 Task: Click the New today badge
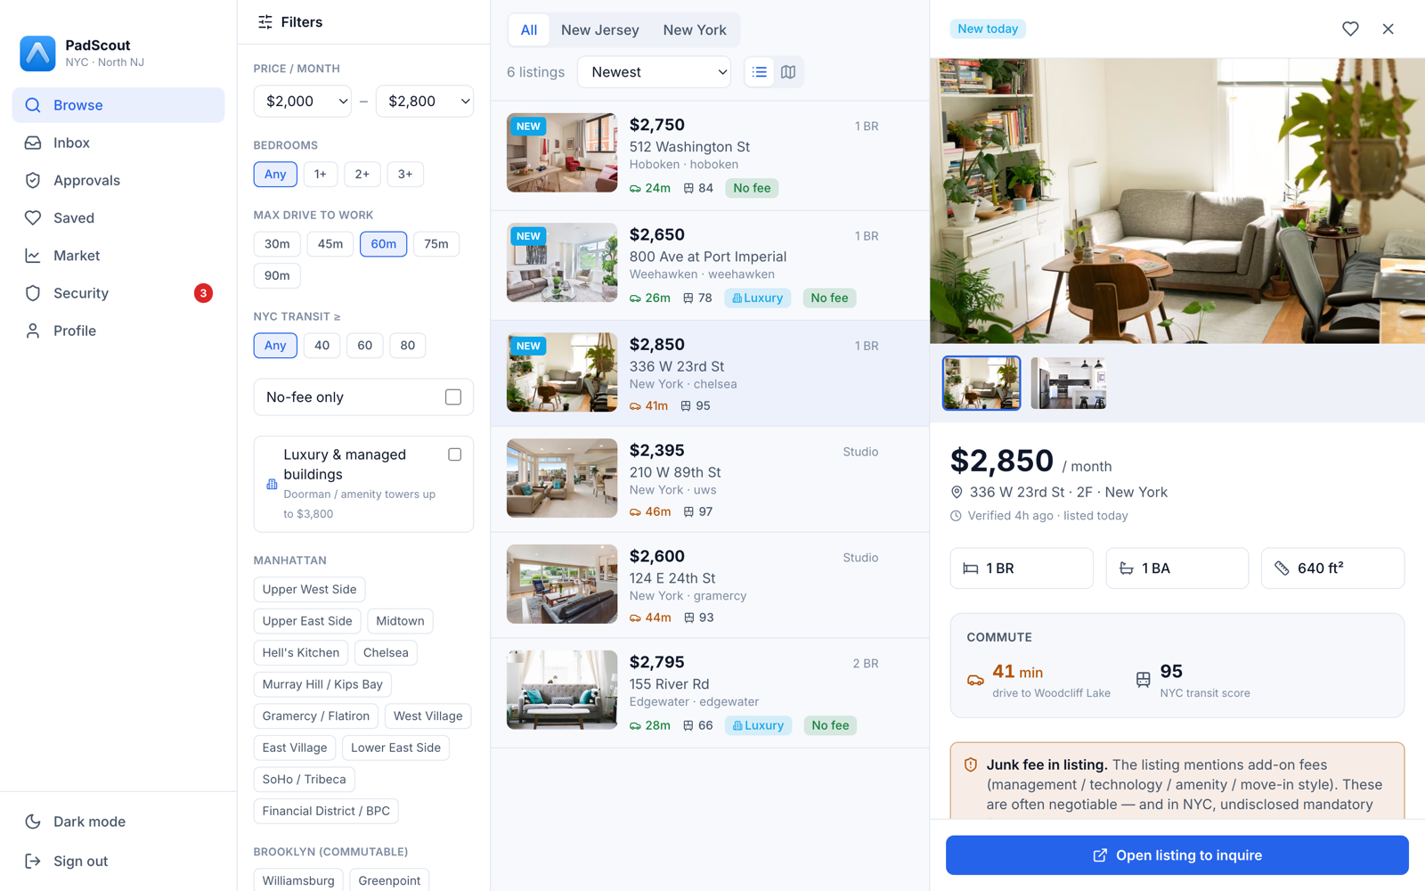(988, 29)
